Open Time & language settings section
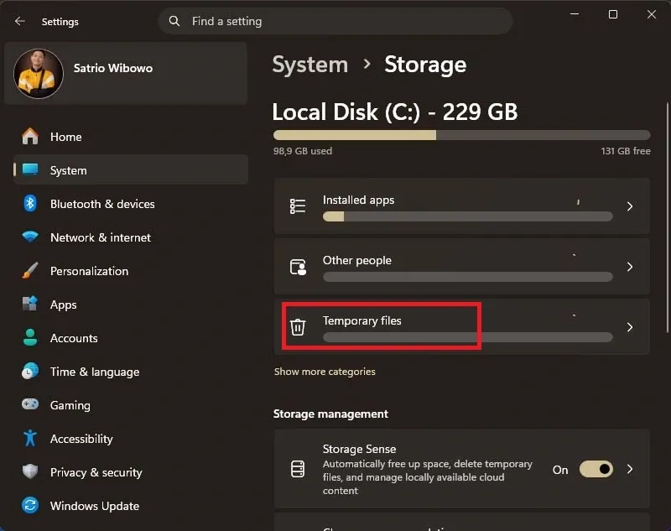This screenshot has width=671, height=531. (x=94, y=372)
